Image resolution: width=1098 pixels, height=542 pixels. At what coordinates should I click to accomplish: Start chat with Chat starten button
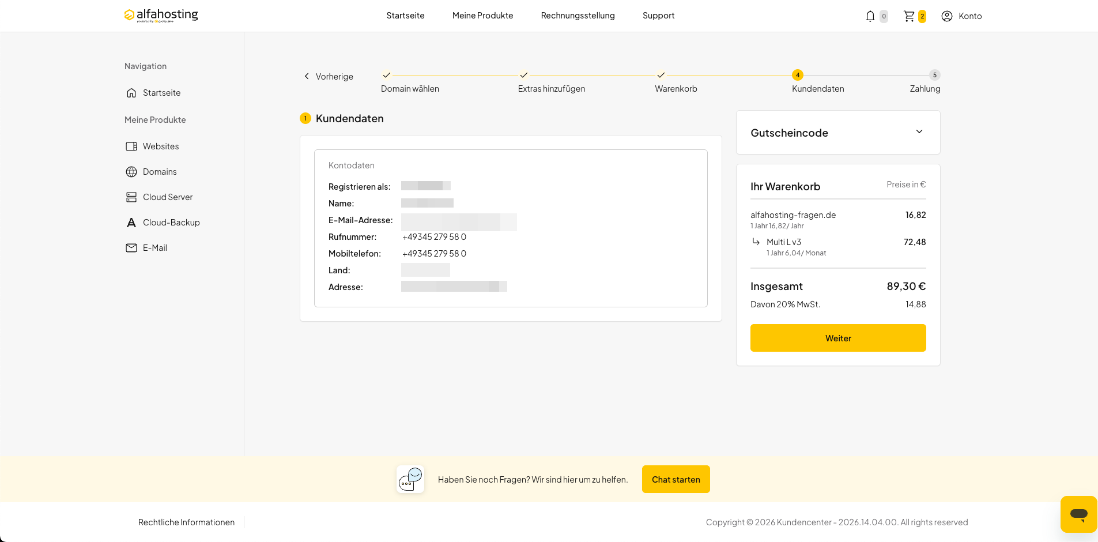[676, 479]
